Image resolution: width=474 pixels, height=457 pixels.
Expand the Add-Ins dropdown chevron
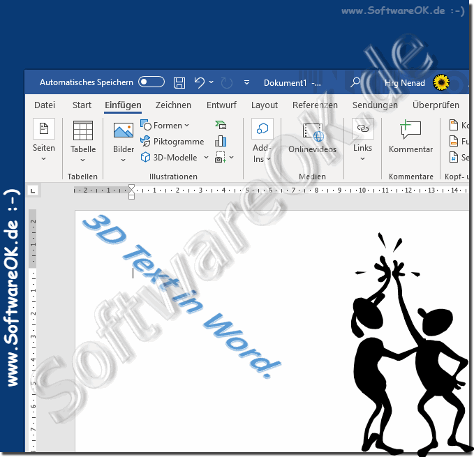point(269,159)
